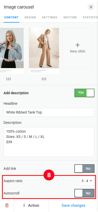Click the Autoscroll label
Viewport: 98px width, 212px height.
tap(12, 193)
